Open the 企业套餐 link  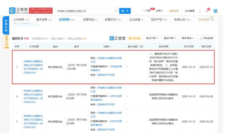pos(190,11)
